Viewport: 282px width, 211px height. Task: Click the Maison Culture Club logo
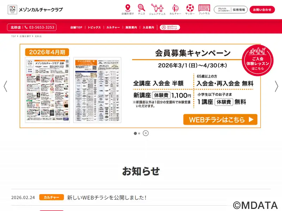[x=35, y=9]
